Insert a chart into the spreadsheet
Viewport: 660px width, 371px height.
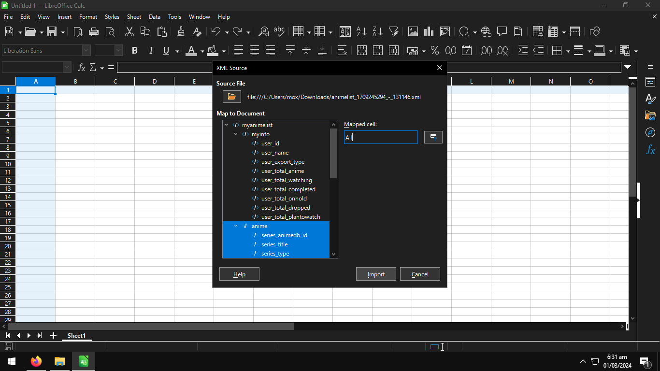(x=429, y=31)
